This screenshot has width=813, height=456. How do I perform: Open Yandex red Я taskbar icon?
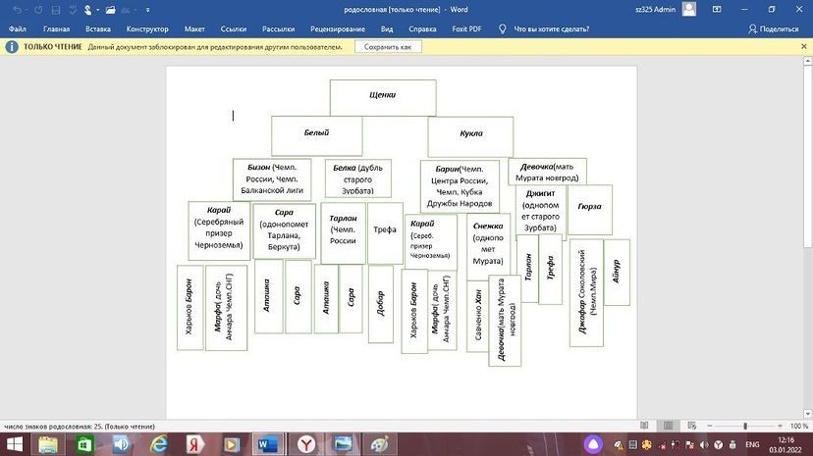(194, 444)
